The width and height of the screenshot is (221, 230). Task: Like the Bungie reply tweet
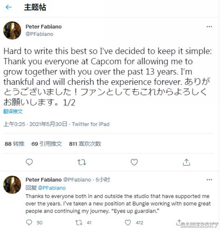128,223
